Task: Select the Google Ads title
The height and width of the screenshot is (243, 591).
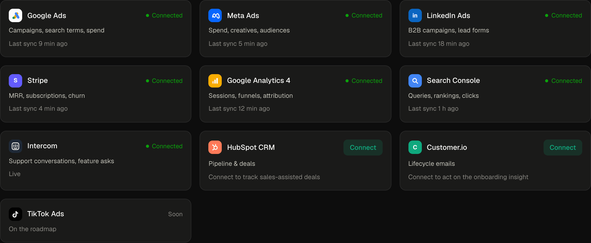Action: point(47,15)
